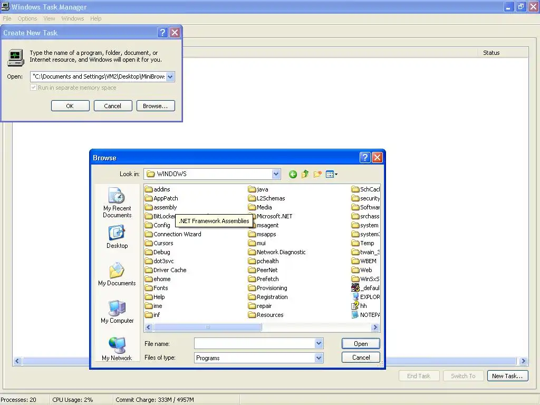Select the Network Diagnostic folder
Screen dimensions: 540x405
[277, 252]
